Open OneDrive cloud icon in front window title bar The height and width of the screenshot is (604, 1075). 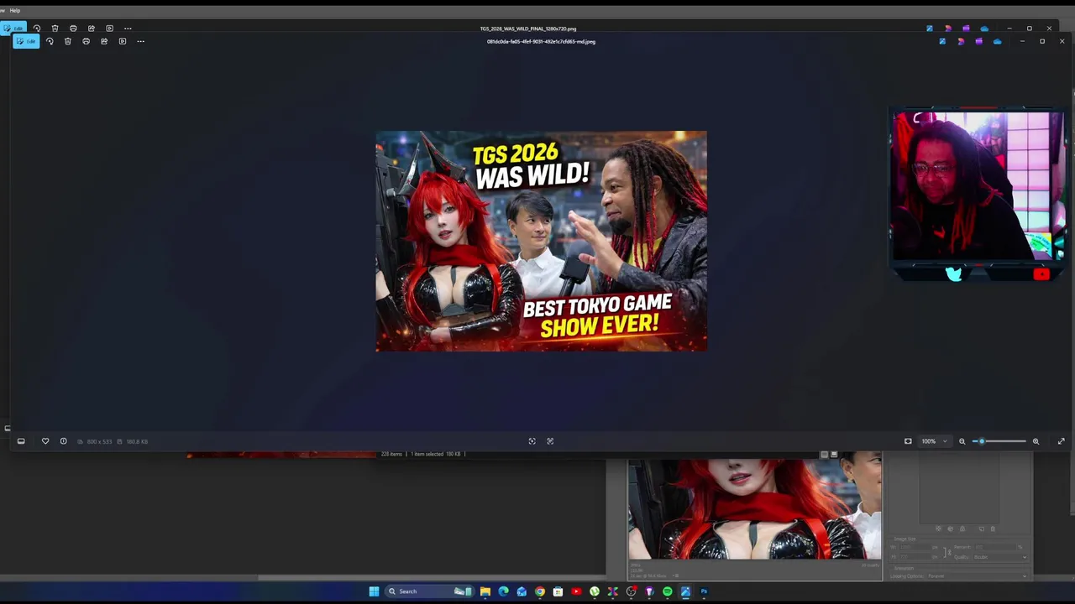(997, 41)
